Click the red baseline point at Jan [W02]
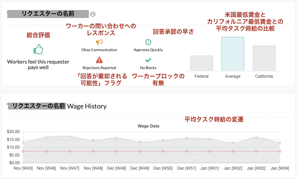This screenshot has height=179, width=297. tap(233, 151)
